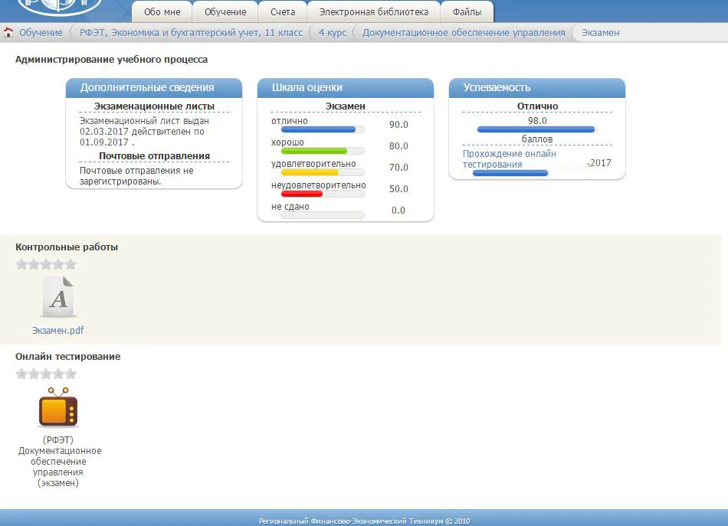Screen dimensions: 728x526
Task: Open the Экзамен.pdf document icon
Action: 58,297
